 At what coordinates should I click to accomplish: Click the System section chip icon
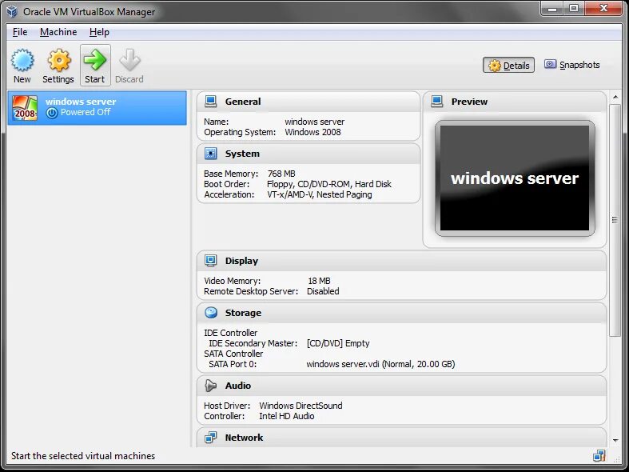click(211, 154)
